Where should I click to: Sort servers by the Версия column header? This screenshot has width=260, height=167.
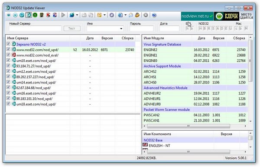[107, 38]
